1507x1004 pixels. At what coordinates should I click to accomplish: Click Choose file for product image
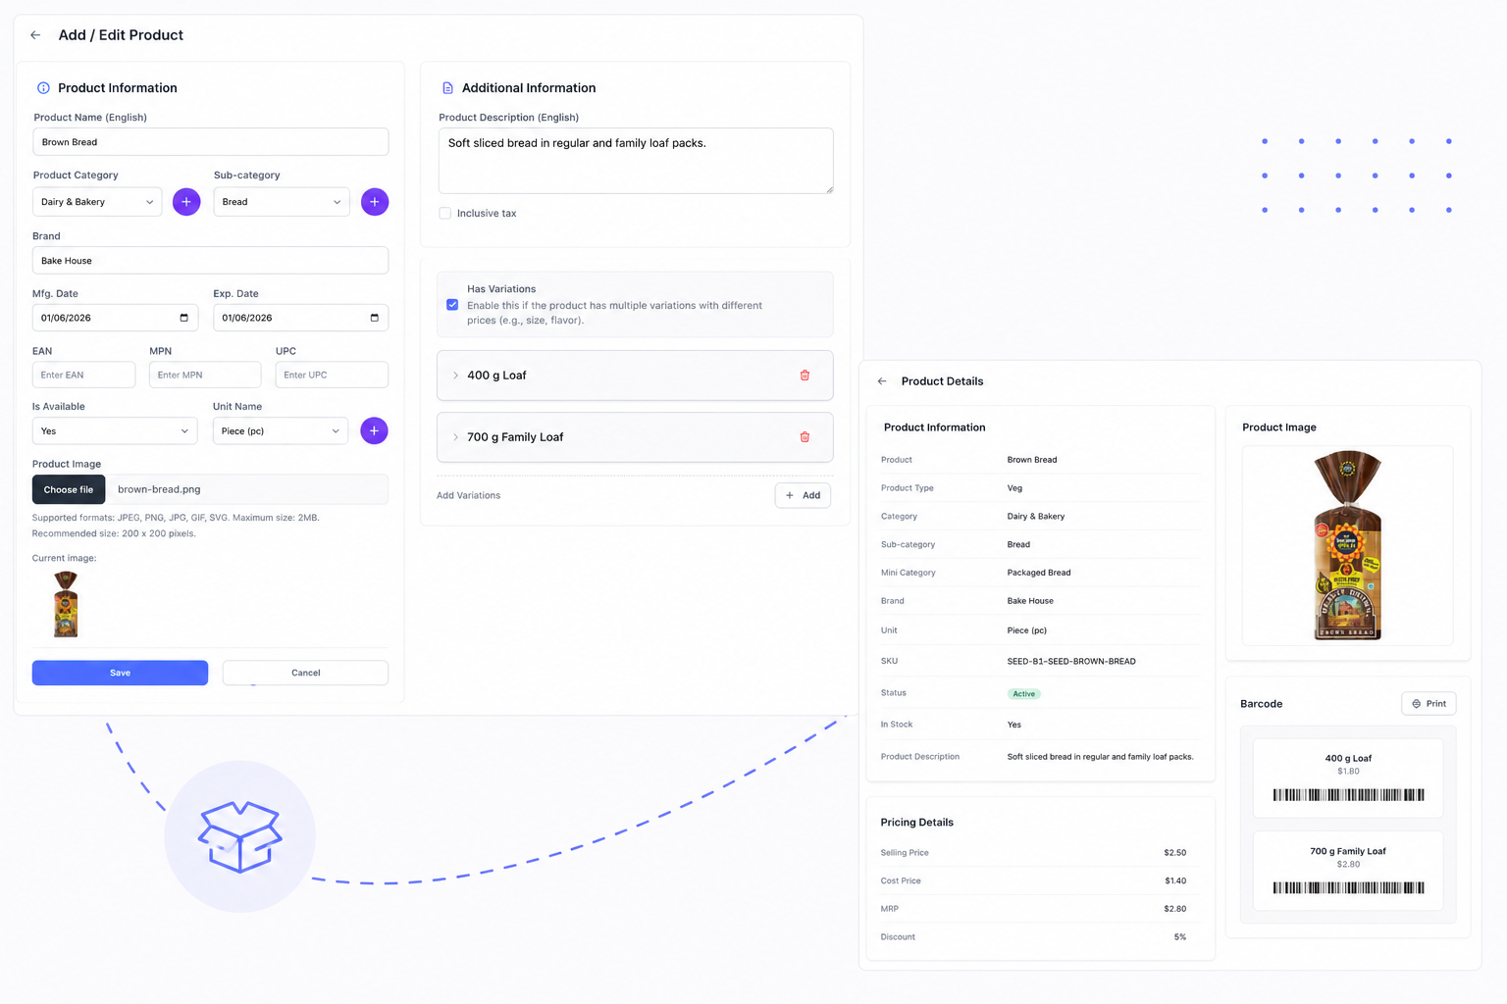tap(69, 489)
